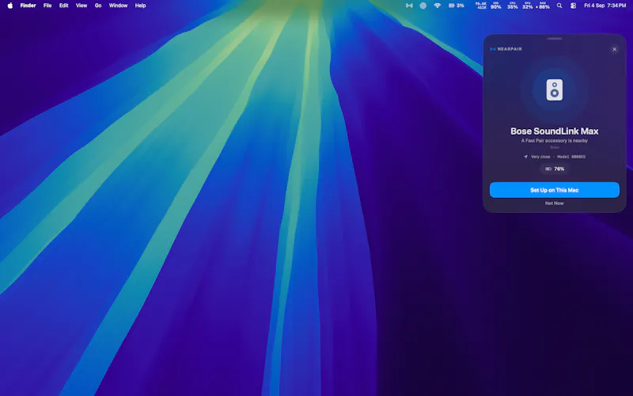Open the Finder menu
The height and width of the screenshot is (396, 633).
coord(28,6)
